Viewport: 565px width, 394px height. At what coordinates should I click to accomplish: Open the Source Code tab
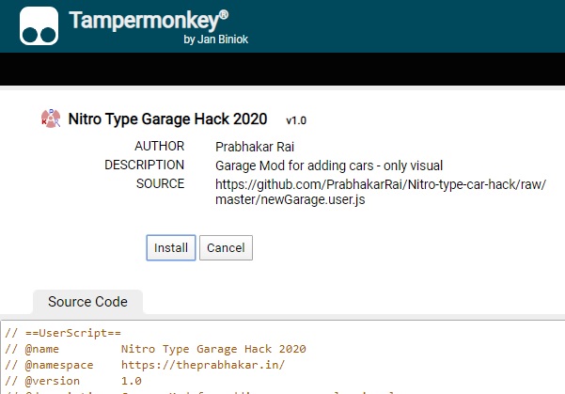point(87,302)
